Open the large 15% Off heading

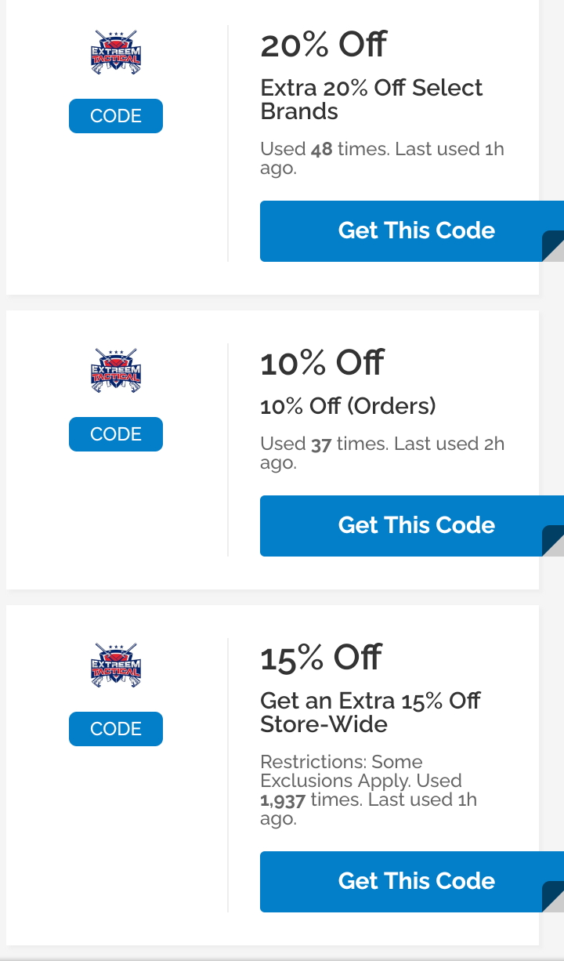pyautogui.click(x=321, y=658)
